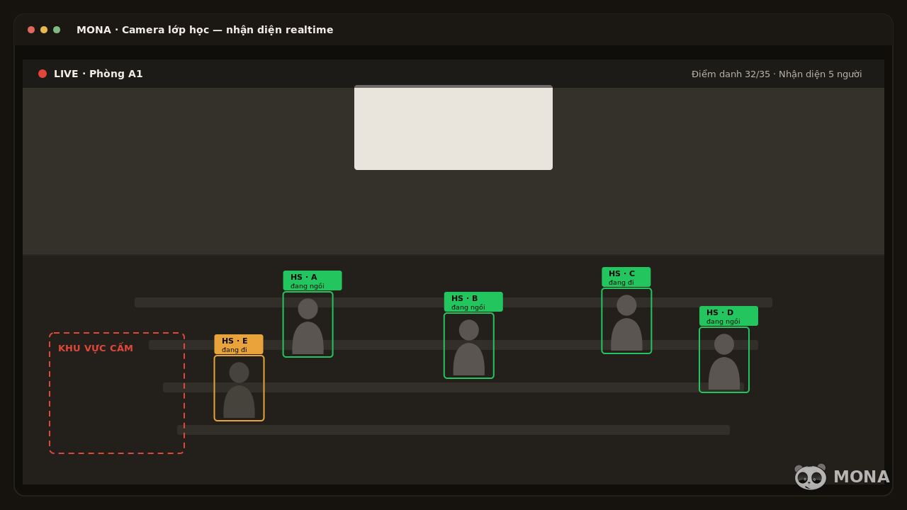Click the red LIVE recording indicator dot
Image resolution: width=907 pixels, height=510 pixels.
coord(43,74)
